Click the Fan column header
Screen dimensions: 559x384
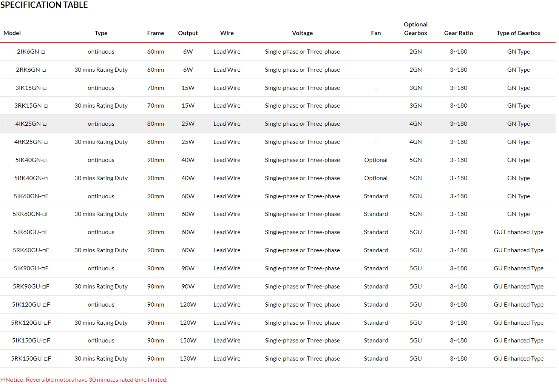click(x=376, y=33)
